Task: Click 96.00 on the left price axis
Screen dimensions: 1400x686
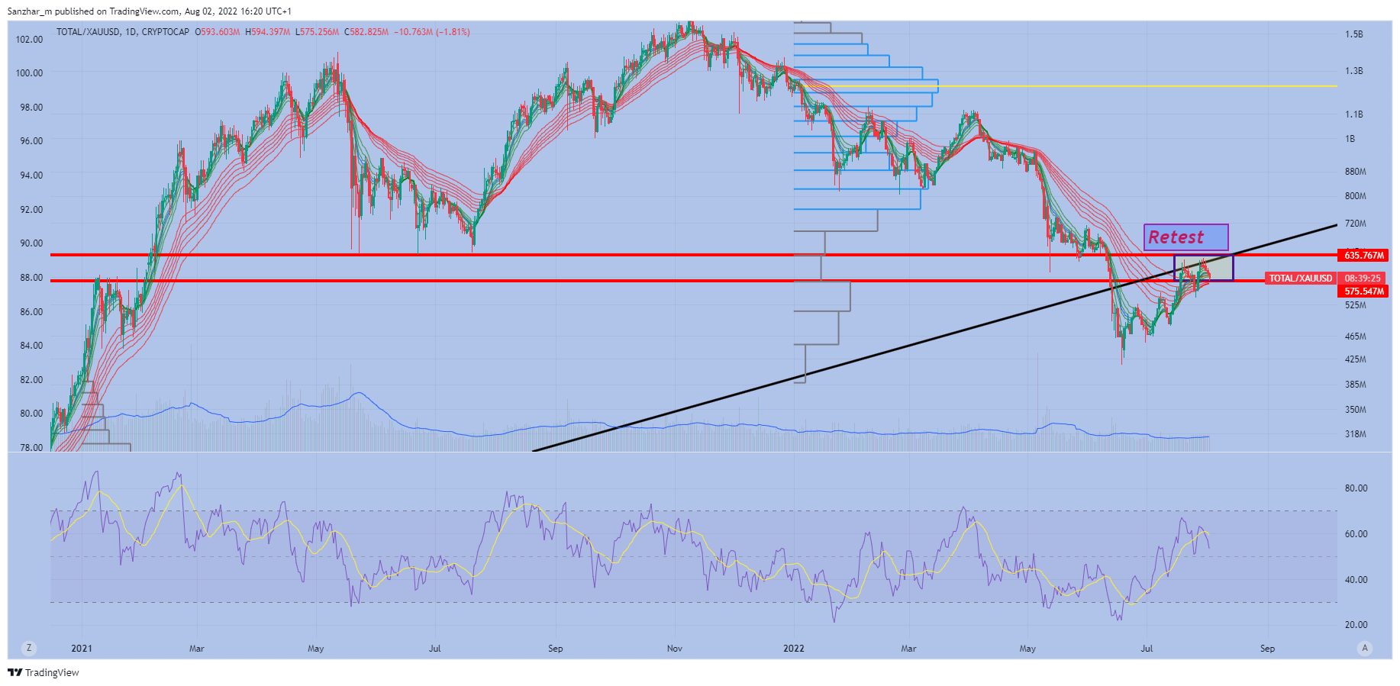Action: (31, 141)
